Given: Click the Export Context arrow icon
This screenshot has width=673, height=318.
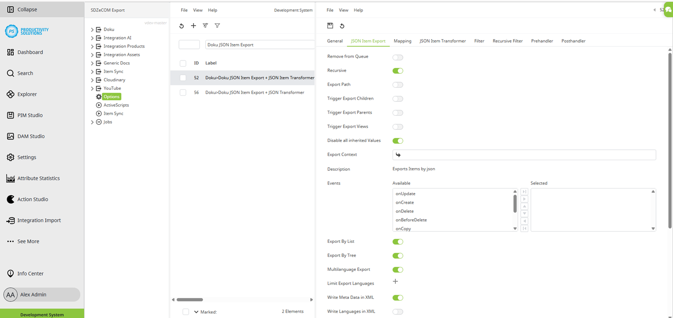Looking at the screenshot, I should click(x=398, y=155).
